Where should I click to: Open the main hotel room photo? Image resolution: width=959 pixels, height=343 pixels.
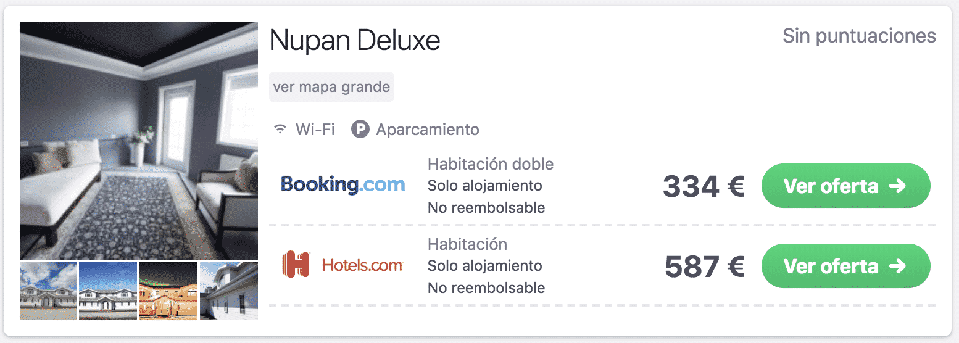pos(139,141)
